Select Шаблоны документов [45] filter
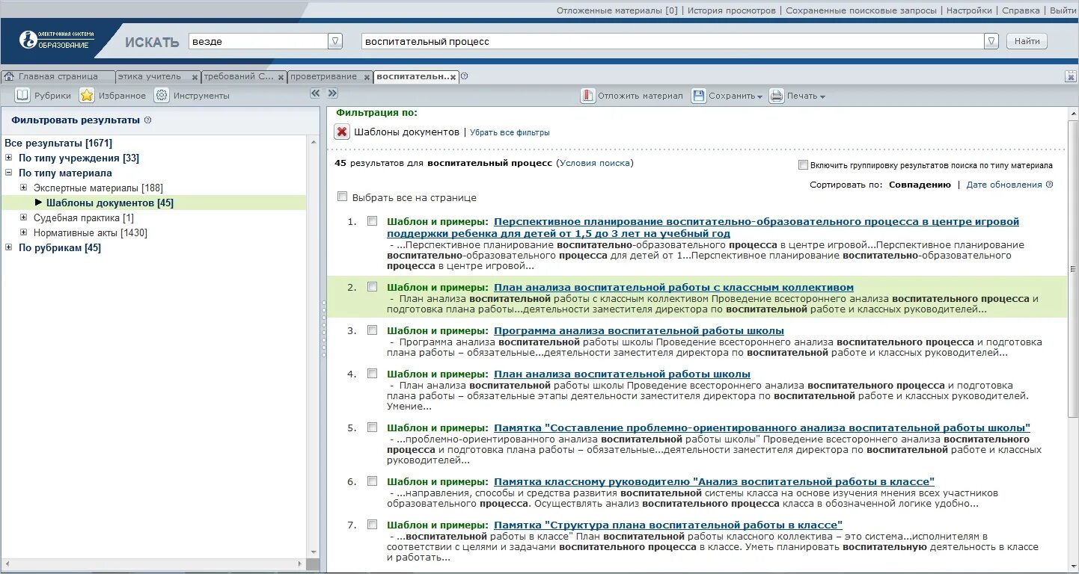The image size is (1079, 574). pyautogui.click(x=109, y=203)
